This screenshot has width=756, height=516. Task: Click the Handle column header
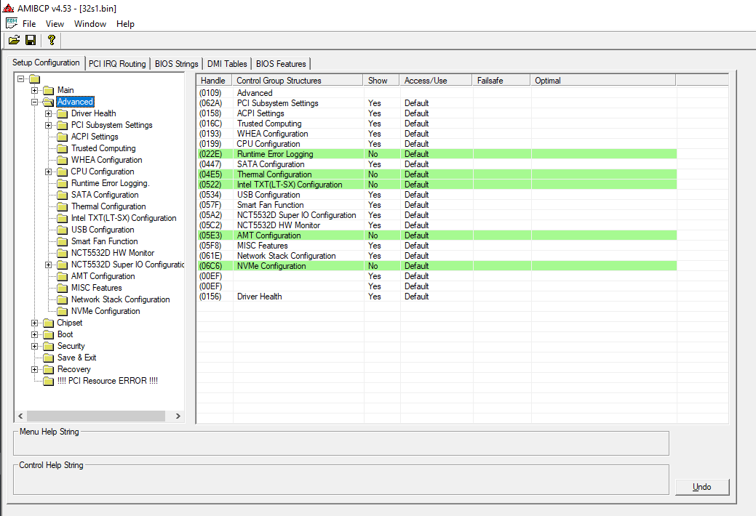214,81
